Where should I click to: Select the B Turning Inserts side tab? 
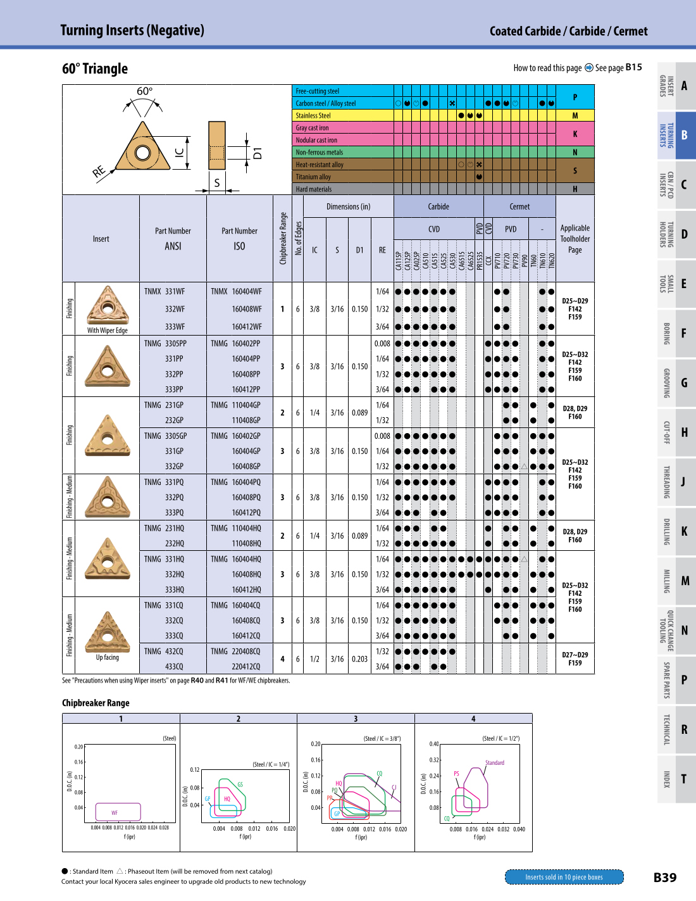tap(676, 135)
